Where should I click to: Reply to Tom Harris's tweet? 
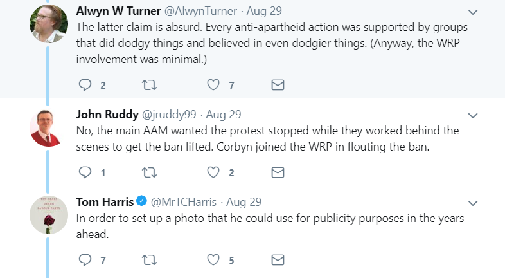[x=85, y=260]
